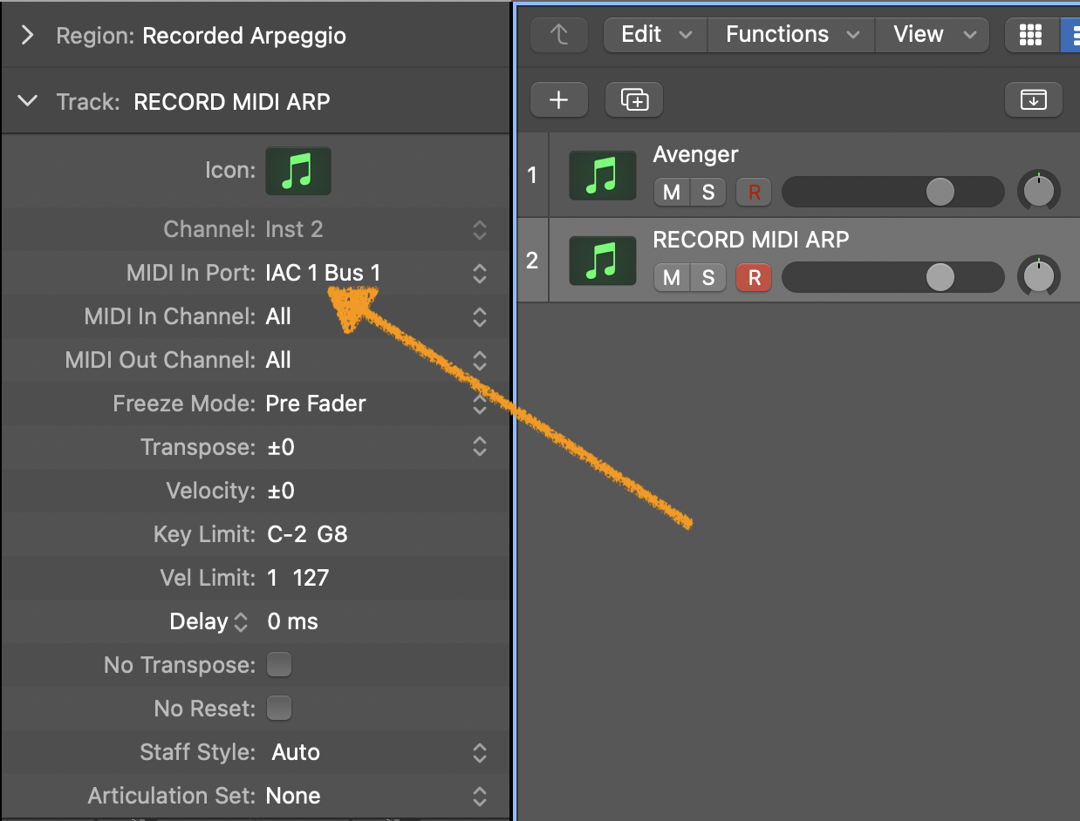The width and height of the screenshot is (1080, 821).
Task: Open the View menu
Action: (x=933, y=35)
